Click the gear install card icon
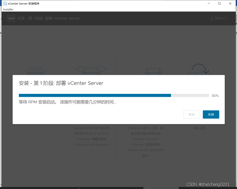 [x=36, y=71]
